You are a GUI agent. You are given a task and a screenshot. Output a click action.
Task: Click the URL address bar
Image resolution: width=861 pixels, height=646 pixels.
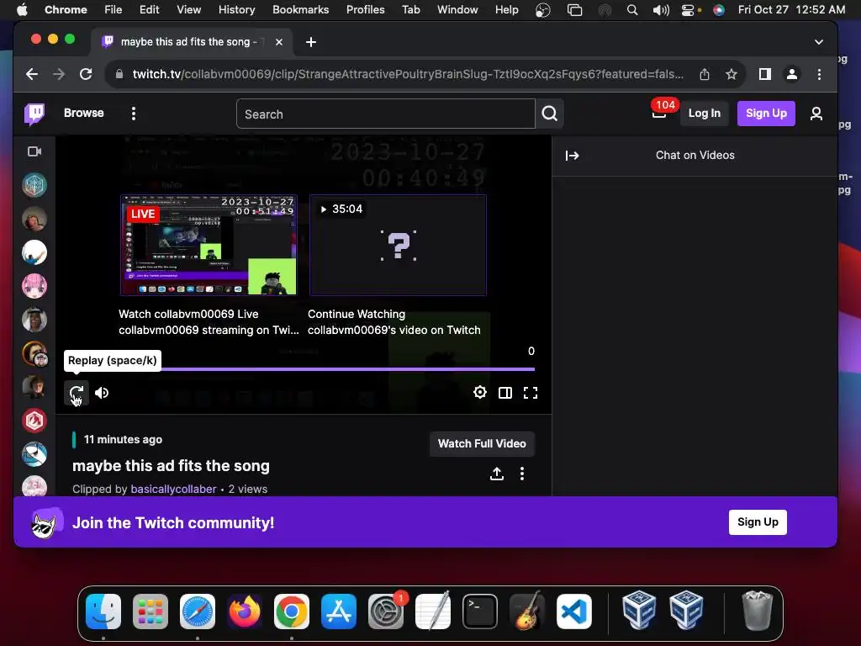coord(408,74)
